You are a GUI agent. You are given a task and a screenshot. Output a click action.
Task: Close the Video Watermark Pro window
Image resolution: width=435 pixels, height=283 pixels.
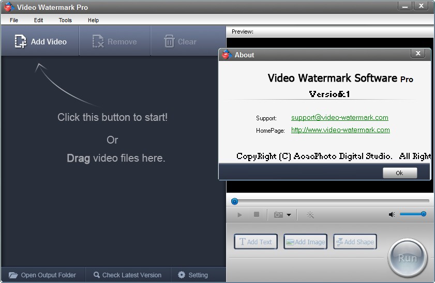tap(421, 6)
